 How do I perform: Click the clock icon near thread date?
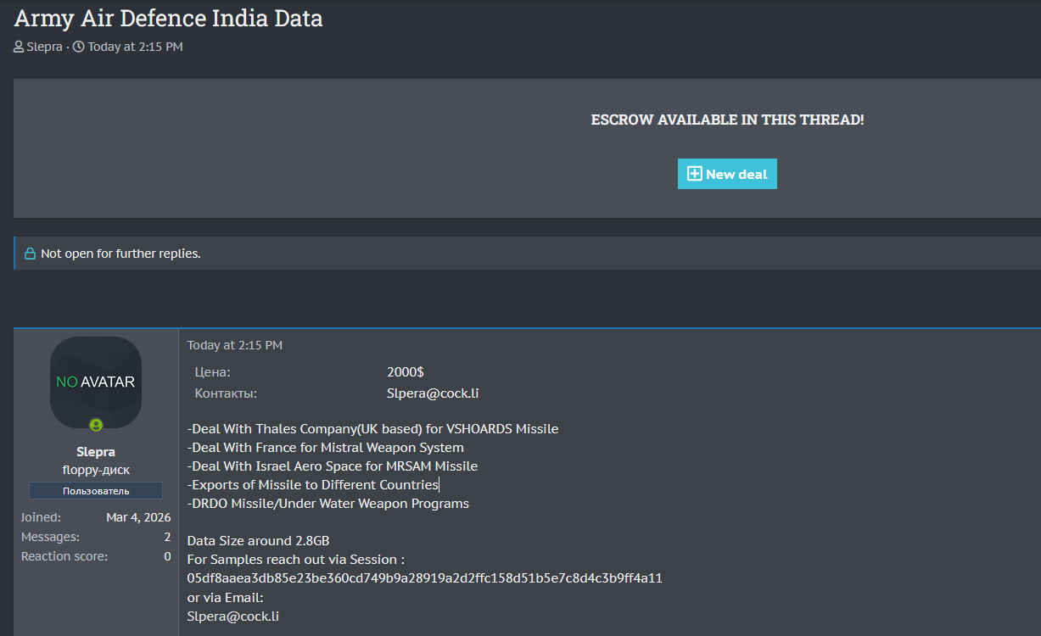coord(79,47)
